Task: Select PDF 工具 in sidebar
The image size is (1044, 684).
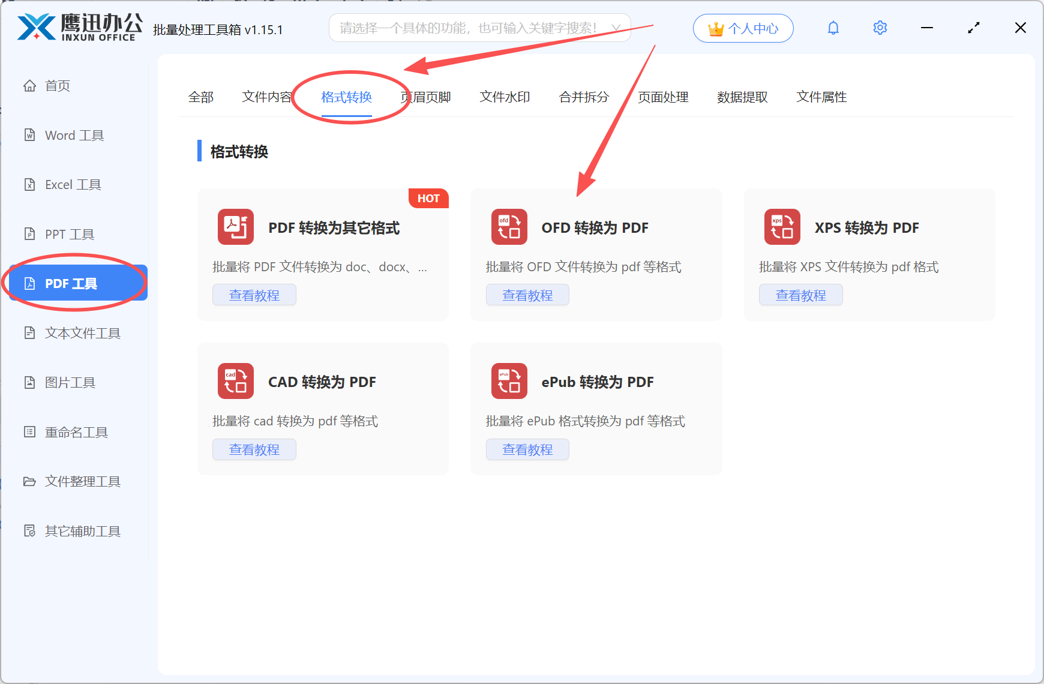Action: [79, 283]
